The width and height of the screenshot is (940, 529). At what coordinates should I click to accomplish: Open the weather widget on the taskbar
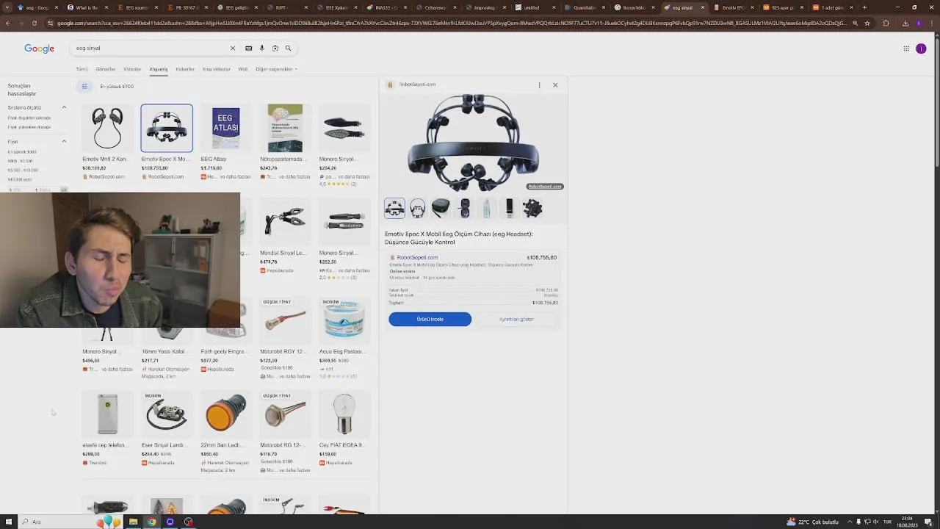tap(813, 522)
